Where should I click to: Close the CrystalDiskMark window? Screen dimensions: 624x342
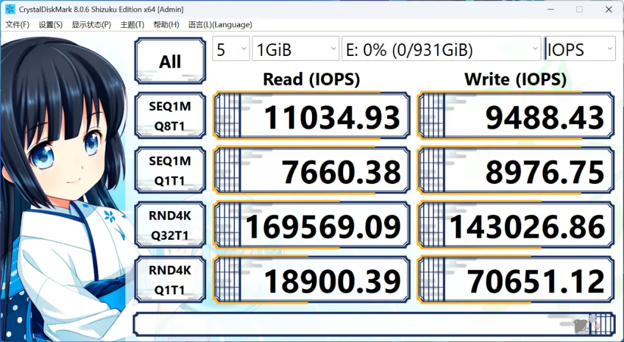point(609,9)
